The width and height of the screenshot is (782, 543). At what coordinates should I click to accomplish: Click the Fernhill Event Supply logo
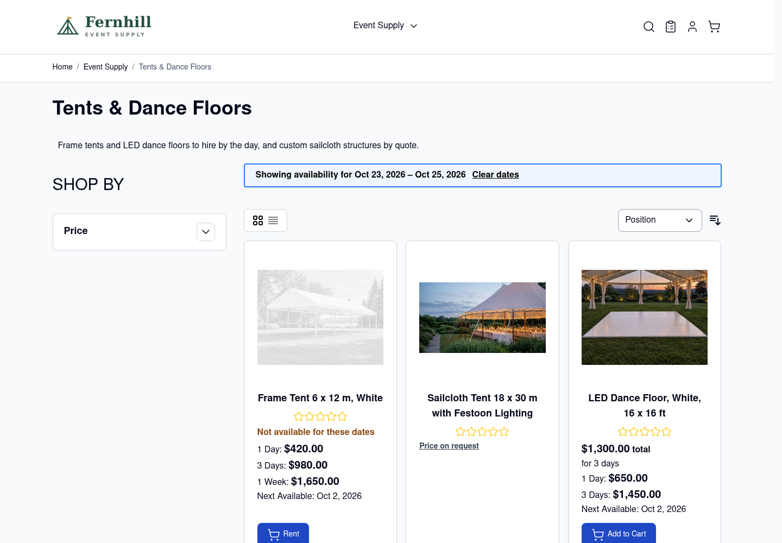[104, 26]
